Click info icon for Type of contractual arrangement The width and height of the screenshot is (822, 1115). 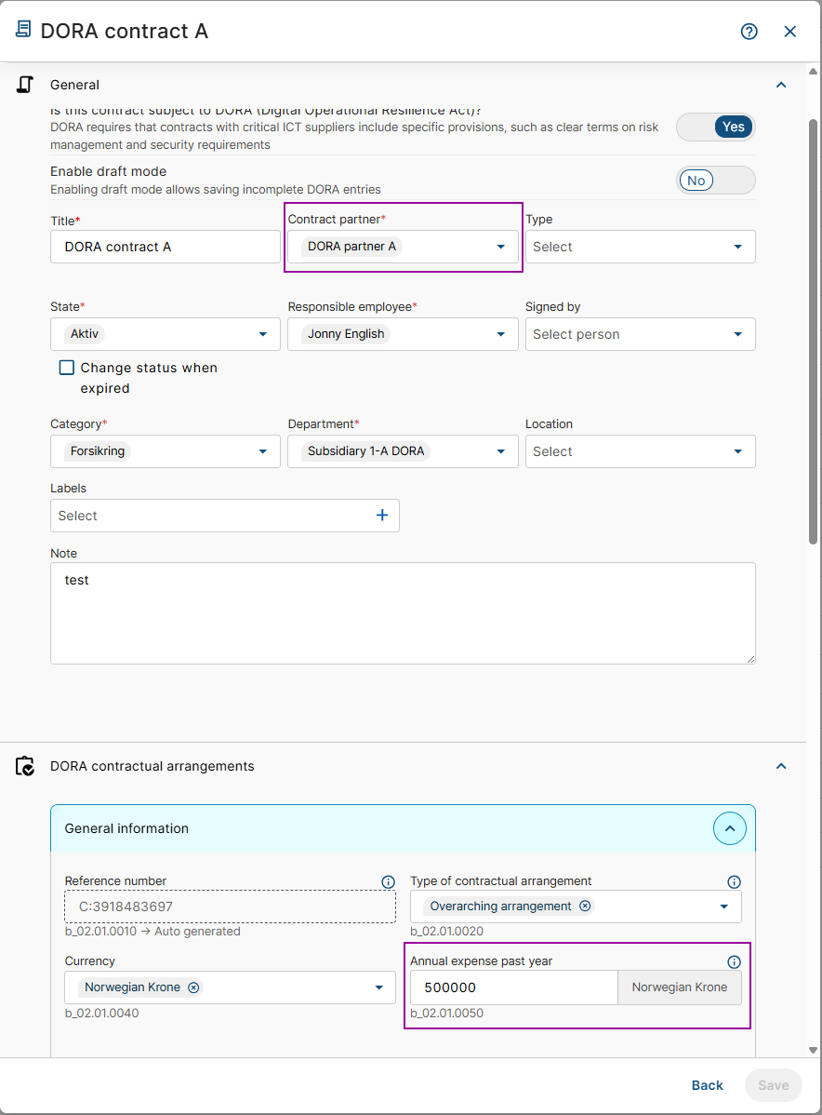point(734,881)
